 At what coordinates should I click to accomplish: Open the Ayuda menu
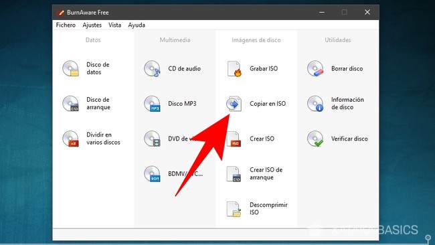[137, 25]
